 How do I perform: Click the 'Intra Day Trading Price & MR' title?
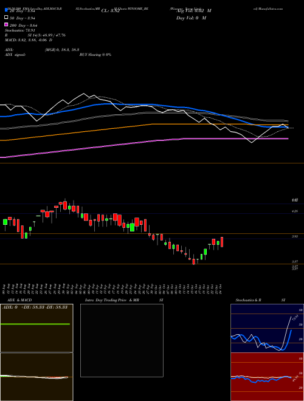click(112, 300)
